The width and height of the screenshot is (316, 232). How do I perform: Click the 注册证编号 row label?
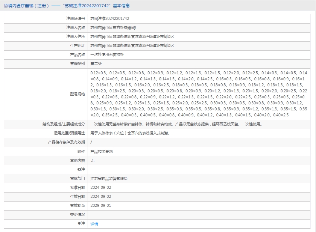pyautogui.click(x=76, y=18)
